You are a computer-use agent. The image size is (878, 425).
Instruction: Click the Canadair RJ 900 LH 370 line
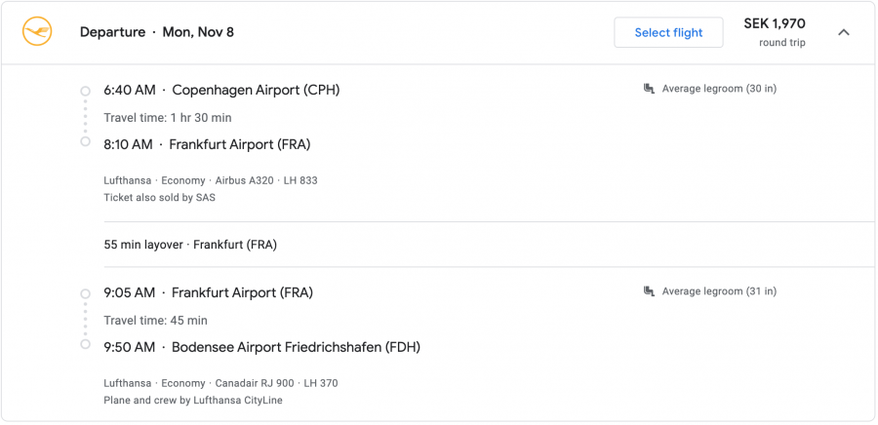coord(220,383)
